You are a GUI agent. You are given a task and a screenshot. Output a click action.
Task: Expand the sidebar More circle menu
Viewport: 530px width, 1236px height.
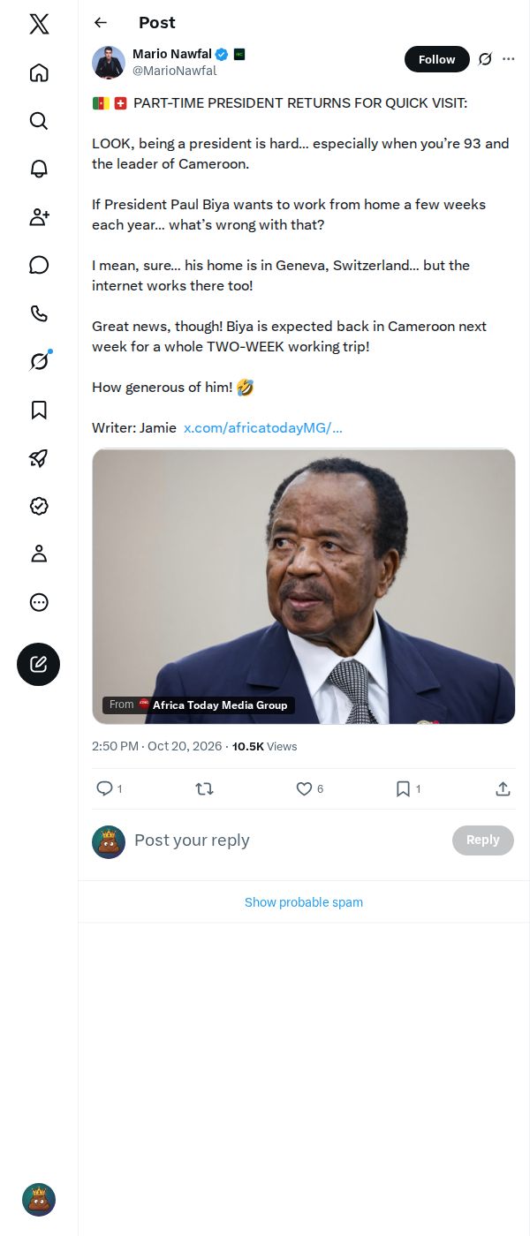(39, 602)
